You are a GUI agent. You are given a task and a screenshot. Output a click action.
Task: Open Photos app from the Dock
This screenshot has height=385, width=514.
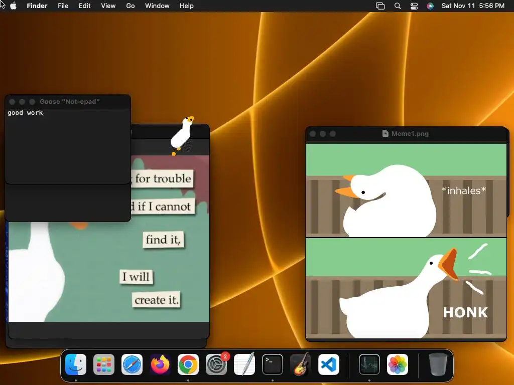398,364
